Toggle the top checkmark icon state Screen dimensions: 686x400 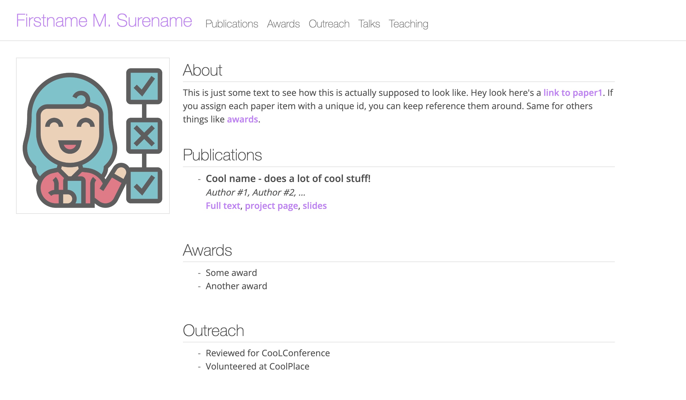pos(143,83)
